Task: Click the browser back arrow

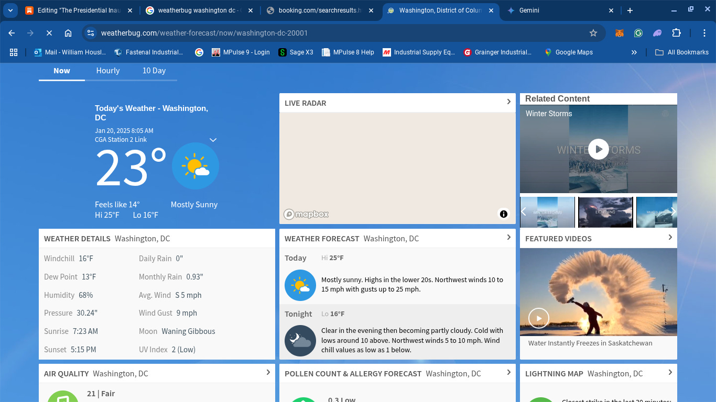Action: point(12,33)
